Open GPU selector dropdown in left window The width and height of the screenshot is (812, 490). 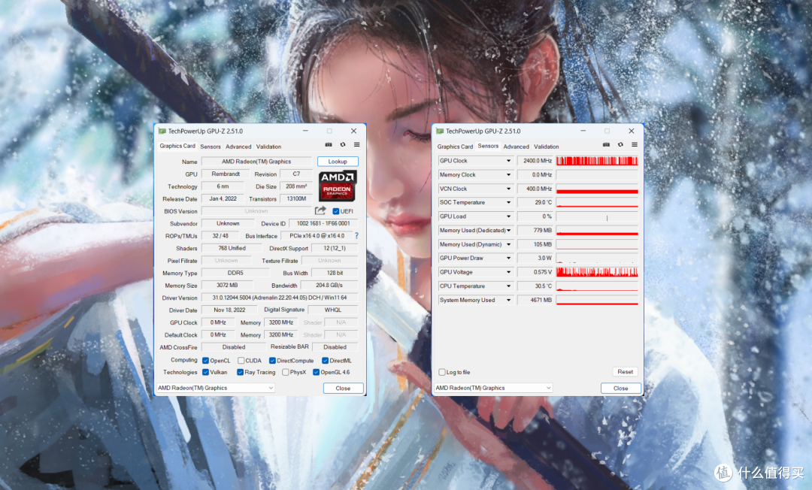216,388
